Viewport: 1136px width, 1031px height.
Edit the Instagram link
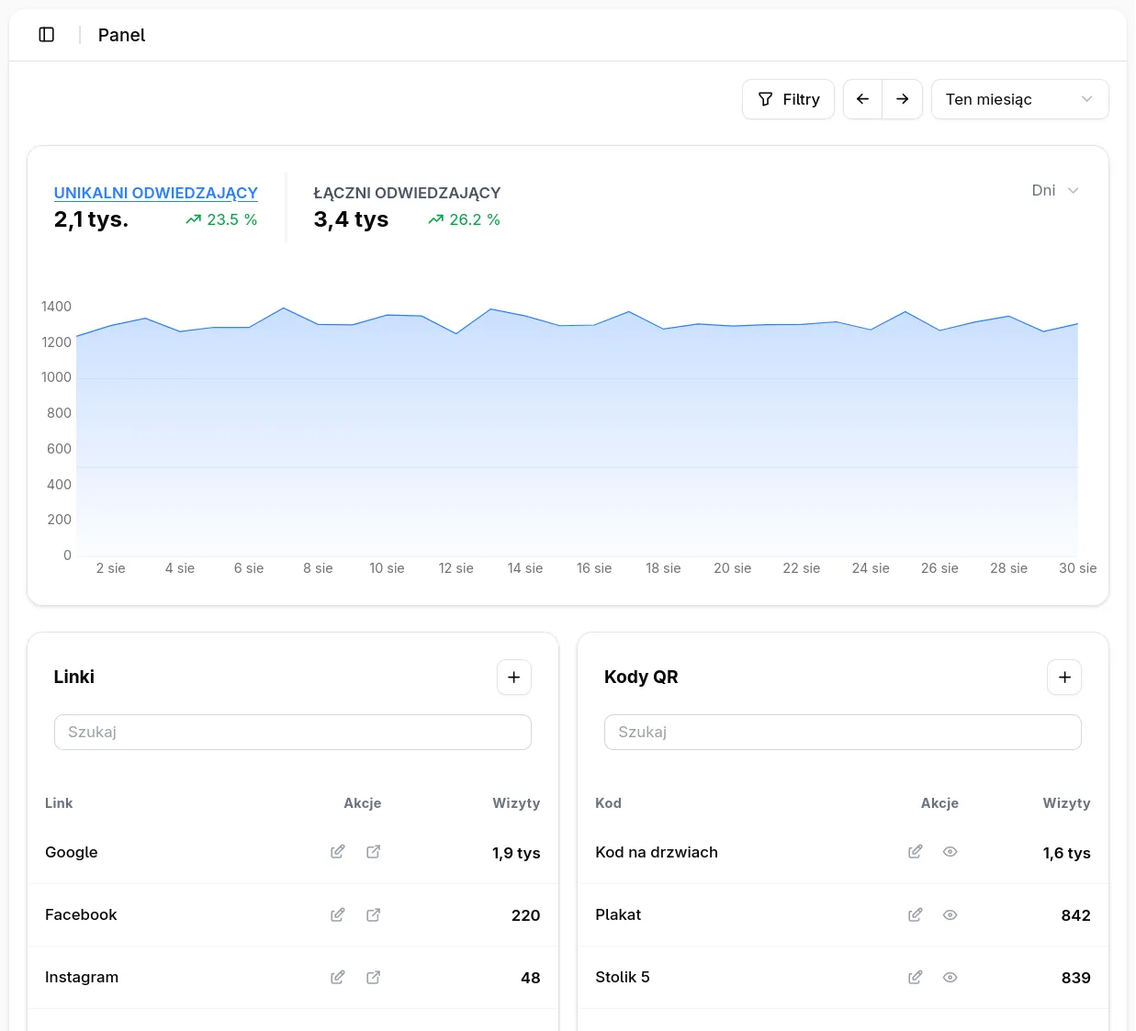click(338, 977)
